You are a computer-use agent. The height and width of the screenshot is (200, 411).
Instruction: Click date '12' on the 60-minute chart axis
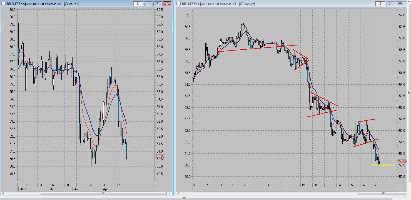tap(244, 185)
